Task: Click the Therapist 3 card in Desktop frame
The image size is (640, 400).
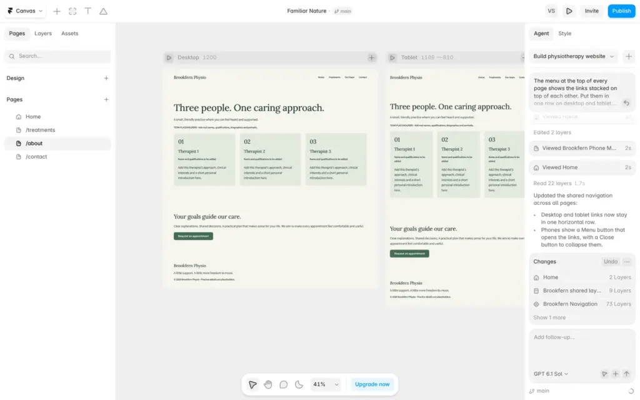Action: 336,159
